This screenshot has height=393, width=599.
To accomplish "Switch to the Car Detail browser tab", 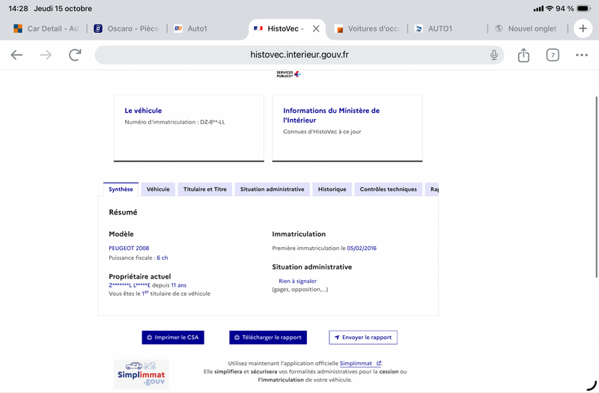I will pyautogui.click(x=46, y=28).
